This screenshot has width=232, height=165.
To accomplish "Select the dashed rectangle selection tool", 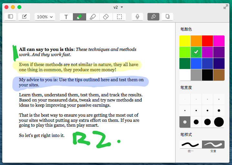I will tap(119, 17).
